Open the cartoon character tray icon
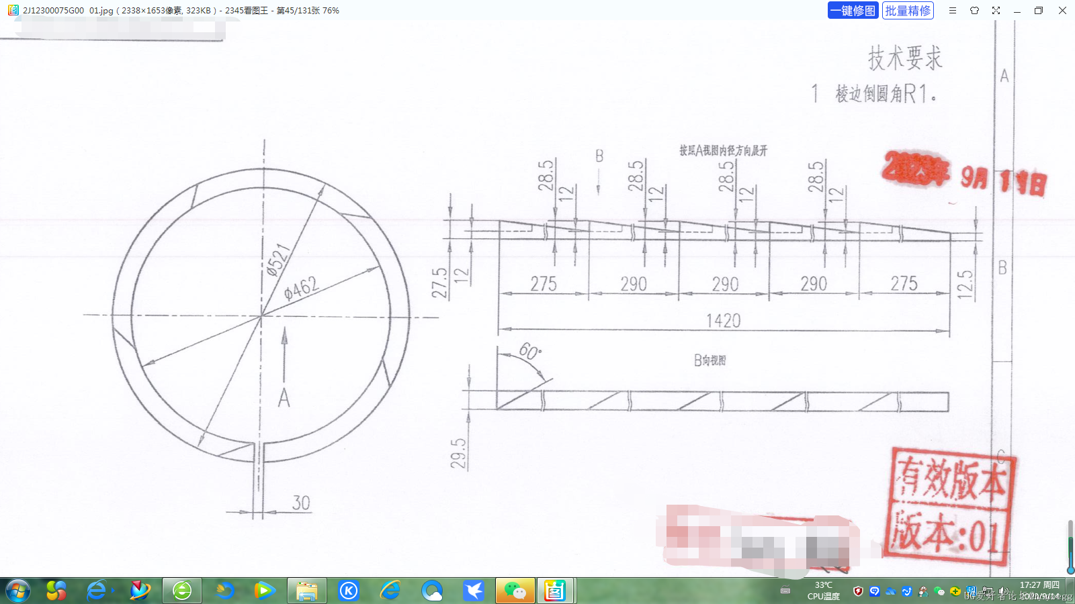Viewport: 1075px width, 604px height. (x=923, y=591)
